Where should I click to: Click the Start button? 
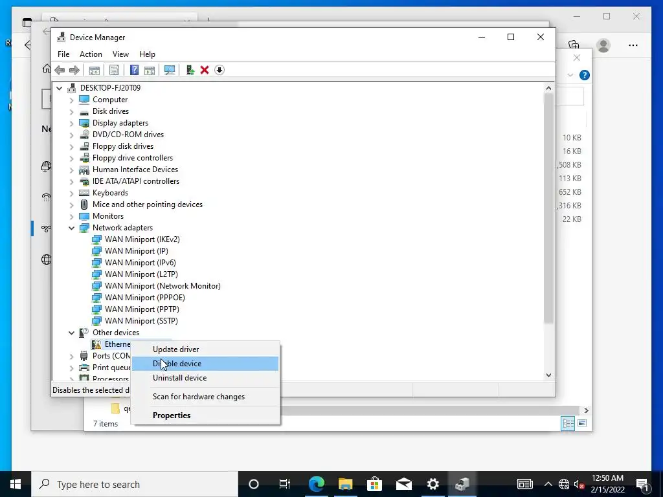click(x=16, y=484)
